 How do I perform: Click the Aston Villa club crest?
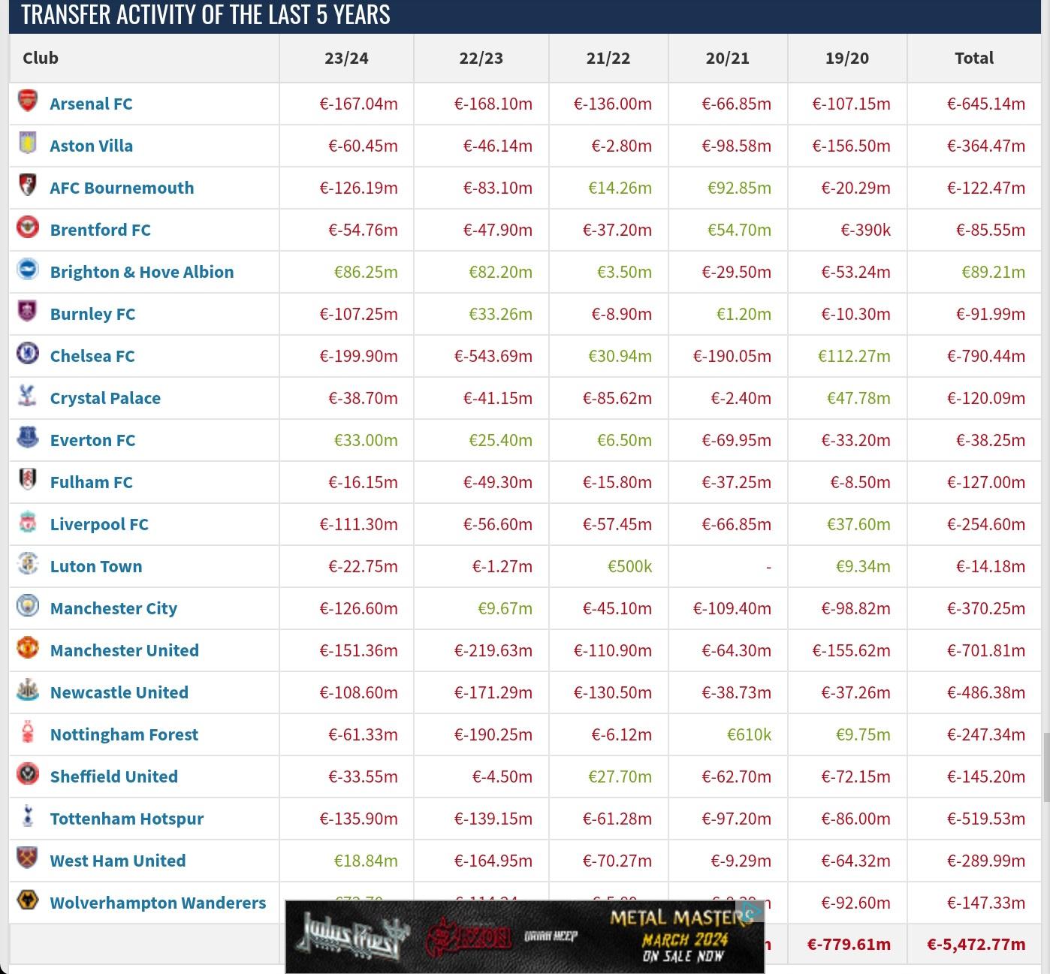coord(28,143)
